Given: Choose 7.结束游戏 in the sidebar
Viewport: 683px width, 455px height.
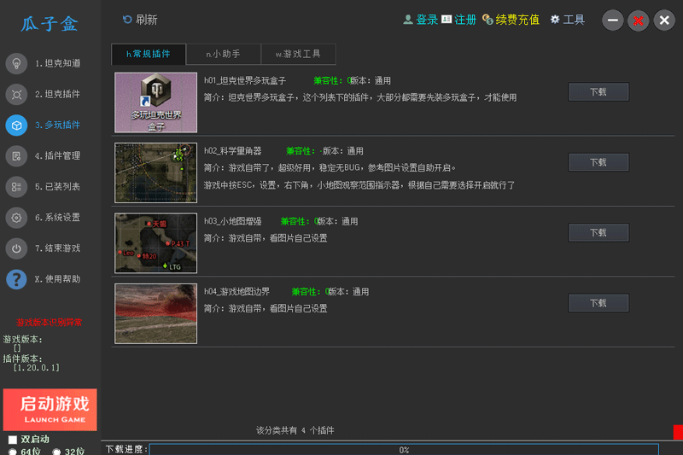Looking at the screenshot, I should click(x=57, y=248).
